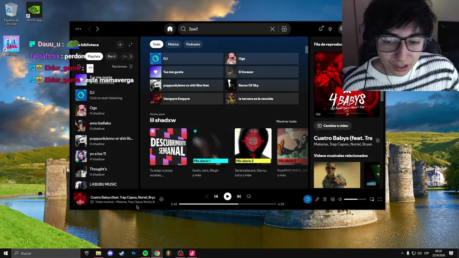Skip to next track

click(239, 196)
